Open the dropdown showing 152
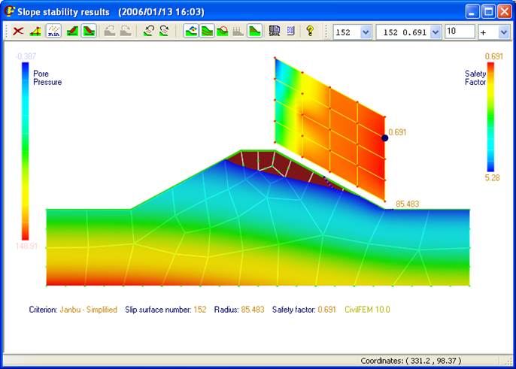Screen dimensions: 516x369 366,32
